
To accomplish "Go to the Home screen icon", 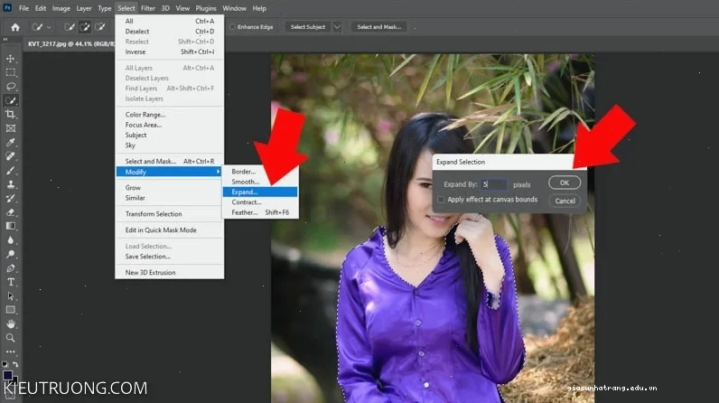I will point(15,27).
